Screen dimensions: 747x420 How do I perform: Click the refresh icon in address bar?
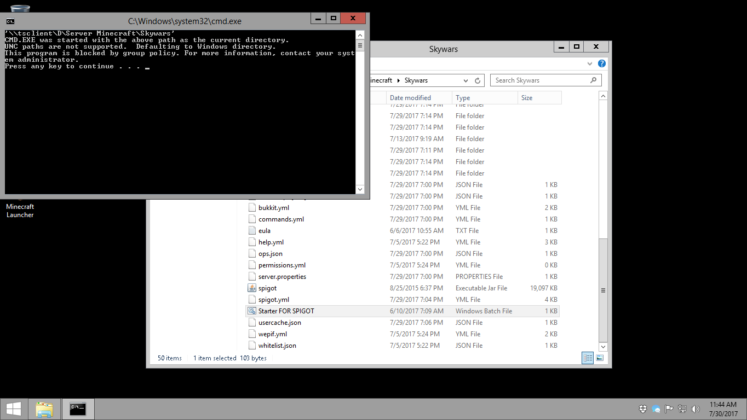(x=478, y=80)
